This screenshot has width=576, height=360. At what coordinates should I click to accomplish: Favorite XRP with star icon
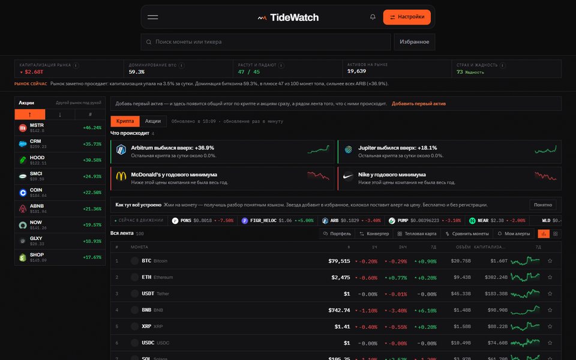pyautogui.click(x=550, y=326)
